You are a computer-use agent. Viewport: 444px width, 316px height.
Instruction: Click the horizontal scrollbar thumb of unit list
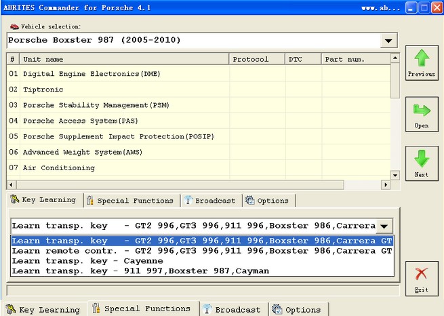click(180, 185)
